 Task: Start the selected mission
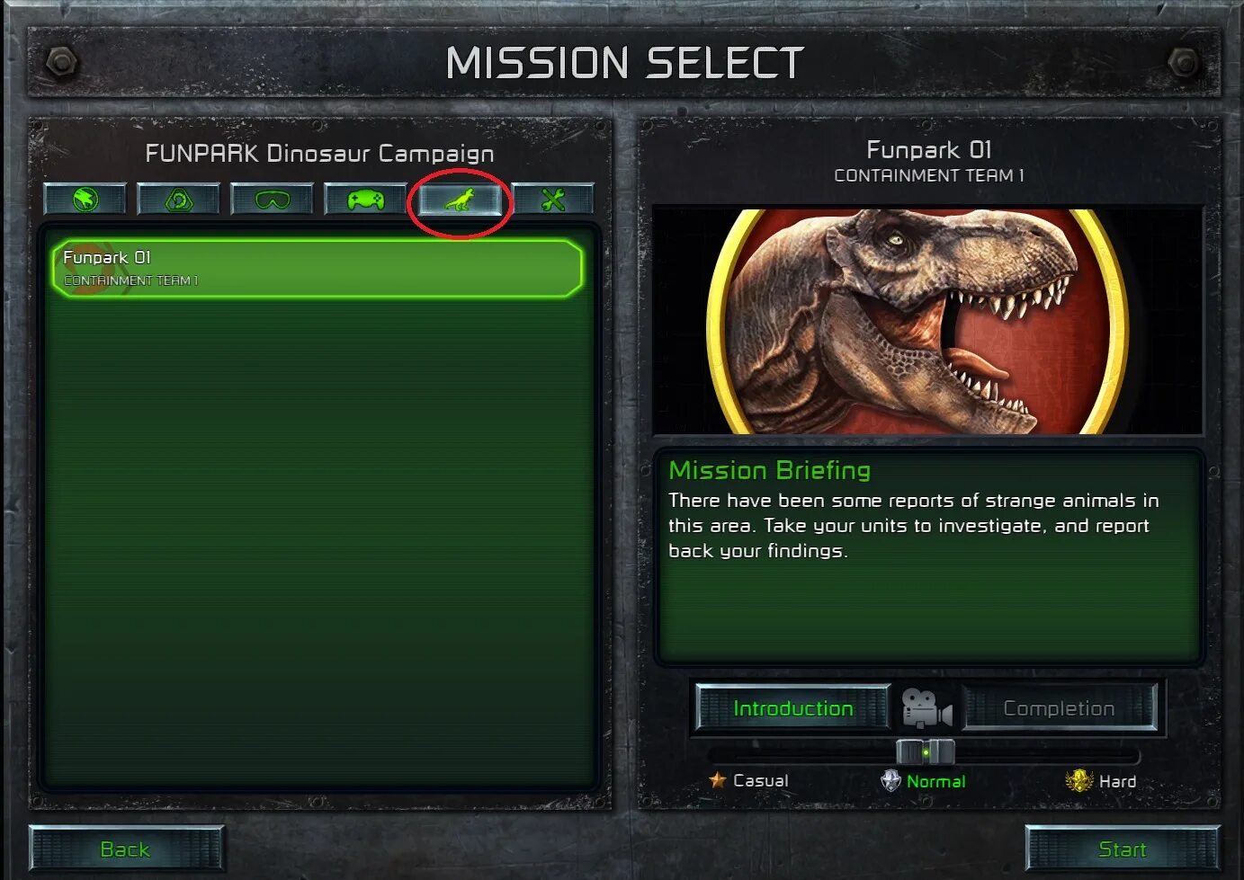click(1123, 849)
